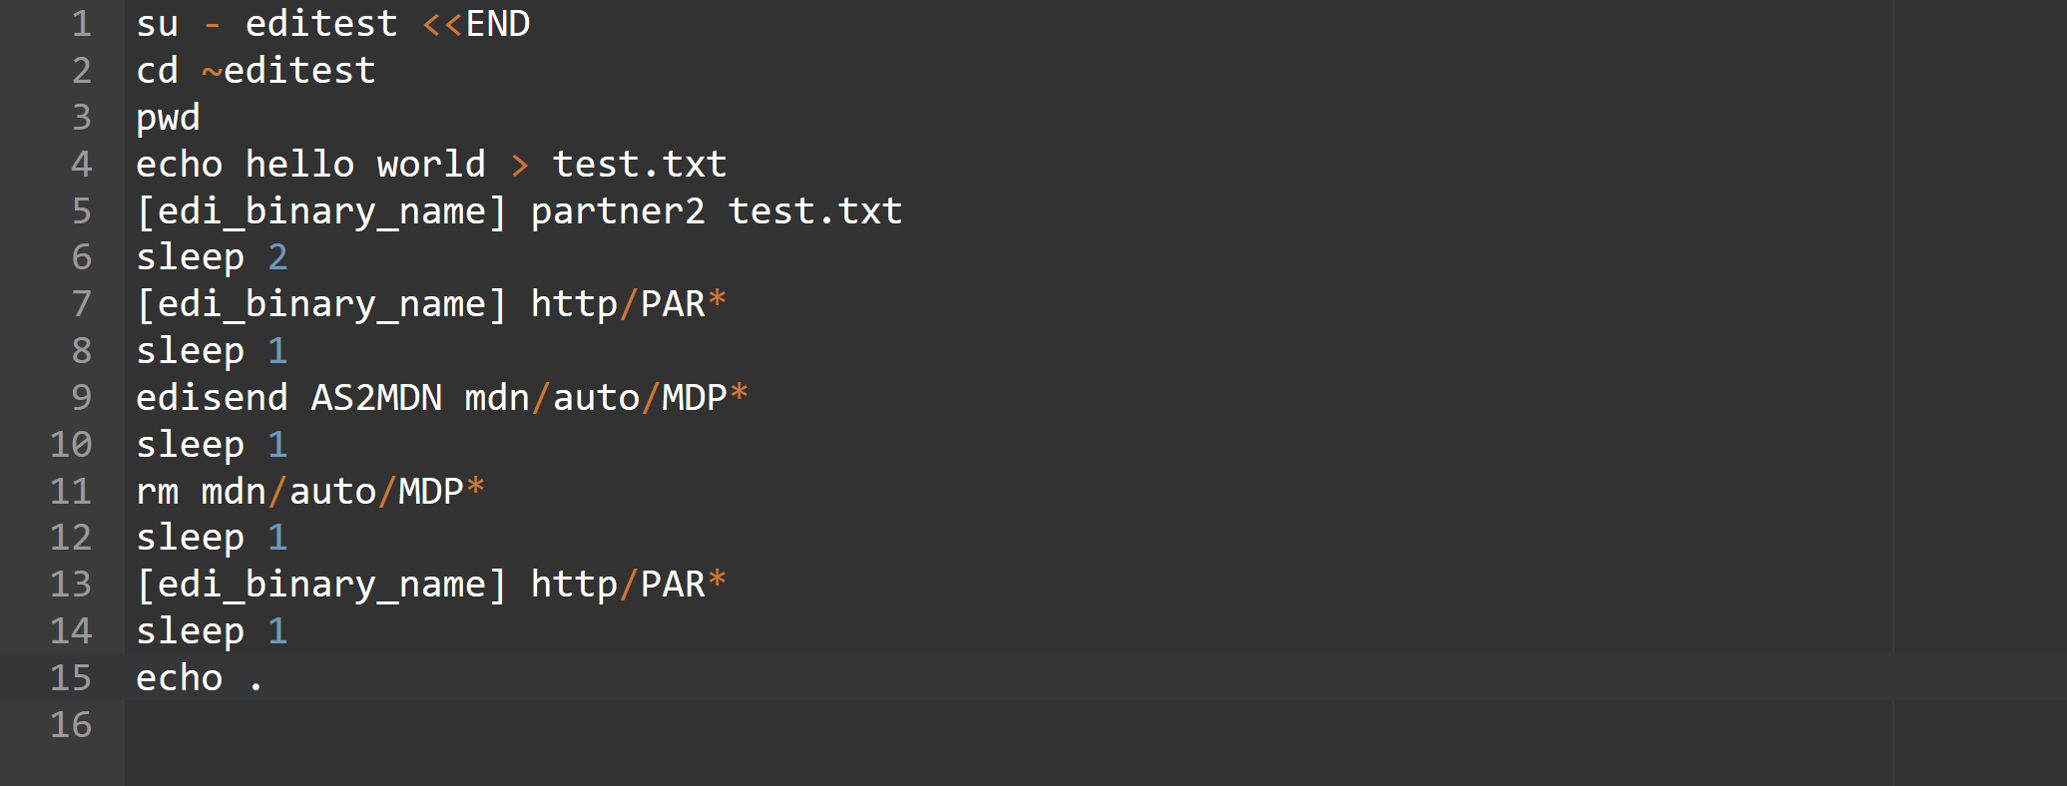2067x786 pixels.
Task: Click 'mdn/auto/MDP*' on the rm line
Action: point(343,491)
